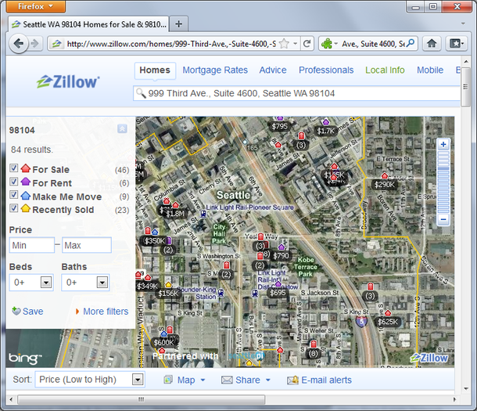Open the tab list dropdown arrow
This screenshot has height=411, width=477.
463,23
